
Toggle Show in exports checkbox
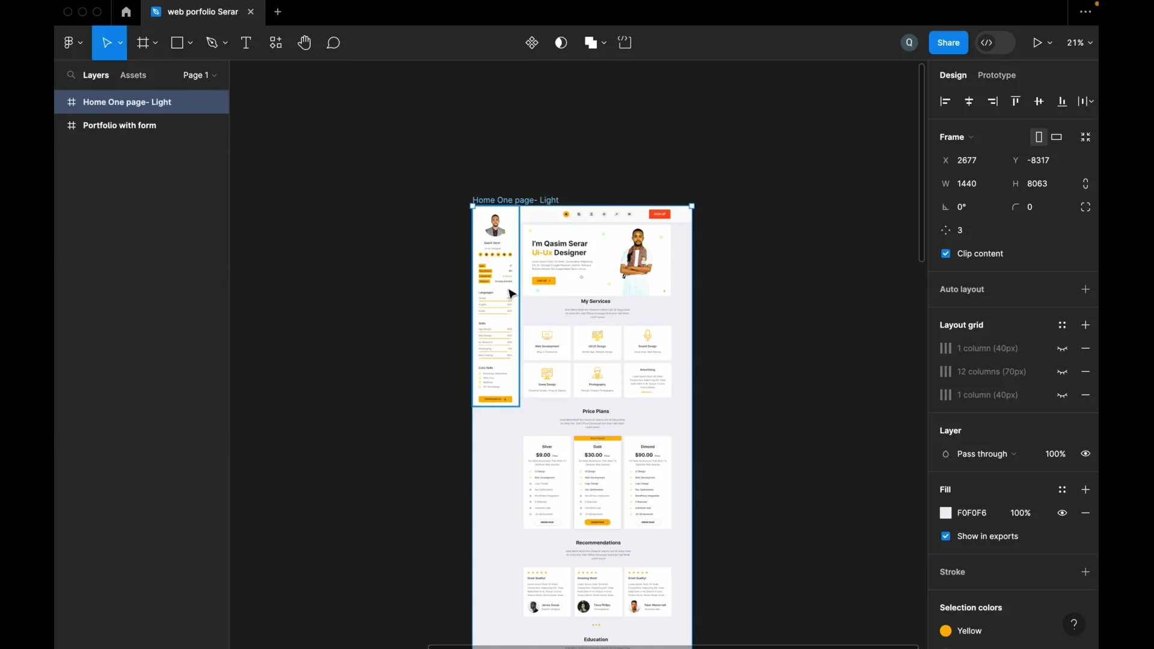coord(945,537)
